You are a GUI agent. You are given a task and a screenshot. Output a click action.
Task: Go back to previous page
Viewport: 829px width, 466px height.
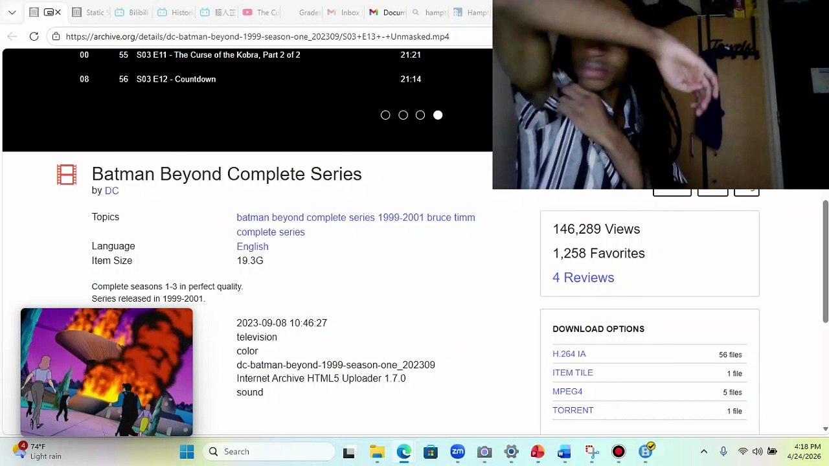(12, 36)
